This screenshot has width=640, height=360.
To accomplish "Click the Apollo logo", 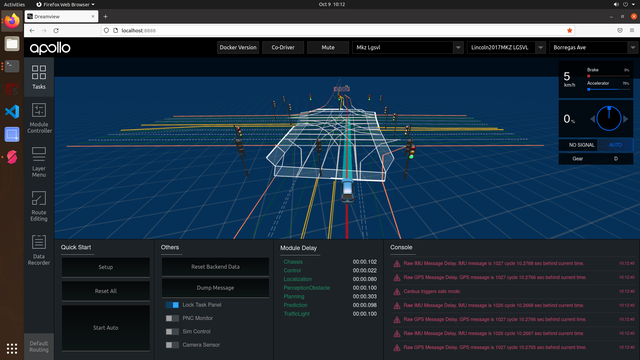I will pyautogui.click(x=50, y=48).
